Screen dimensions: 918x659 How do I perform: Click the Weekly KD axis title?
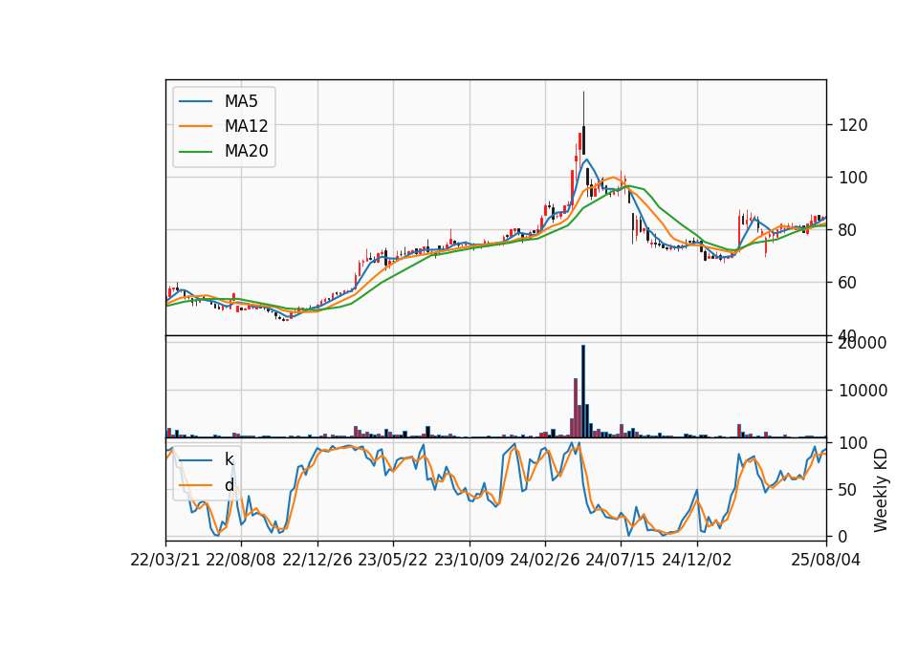click(x=881, y=491)
